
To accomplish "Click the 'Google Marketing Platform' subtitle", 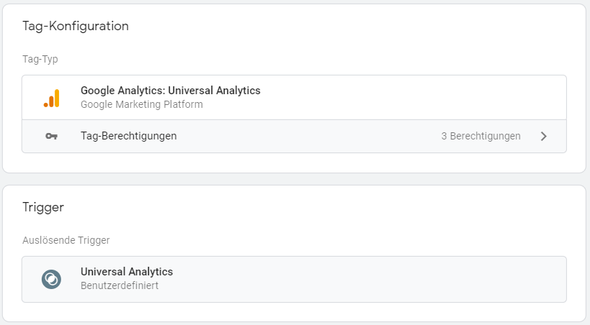I will tap(142, 104).
